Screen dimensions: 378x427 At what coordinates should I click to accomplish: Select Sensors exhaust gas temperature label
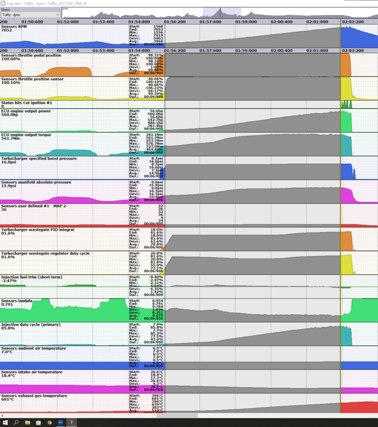pyautogui.click(x=34, y=396)
